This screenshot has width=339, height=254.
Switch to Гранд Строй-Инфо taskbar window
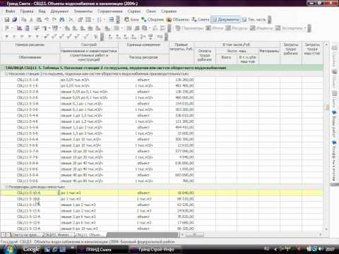click(155, 249)
